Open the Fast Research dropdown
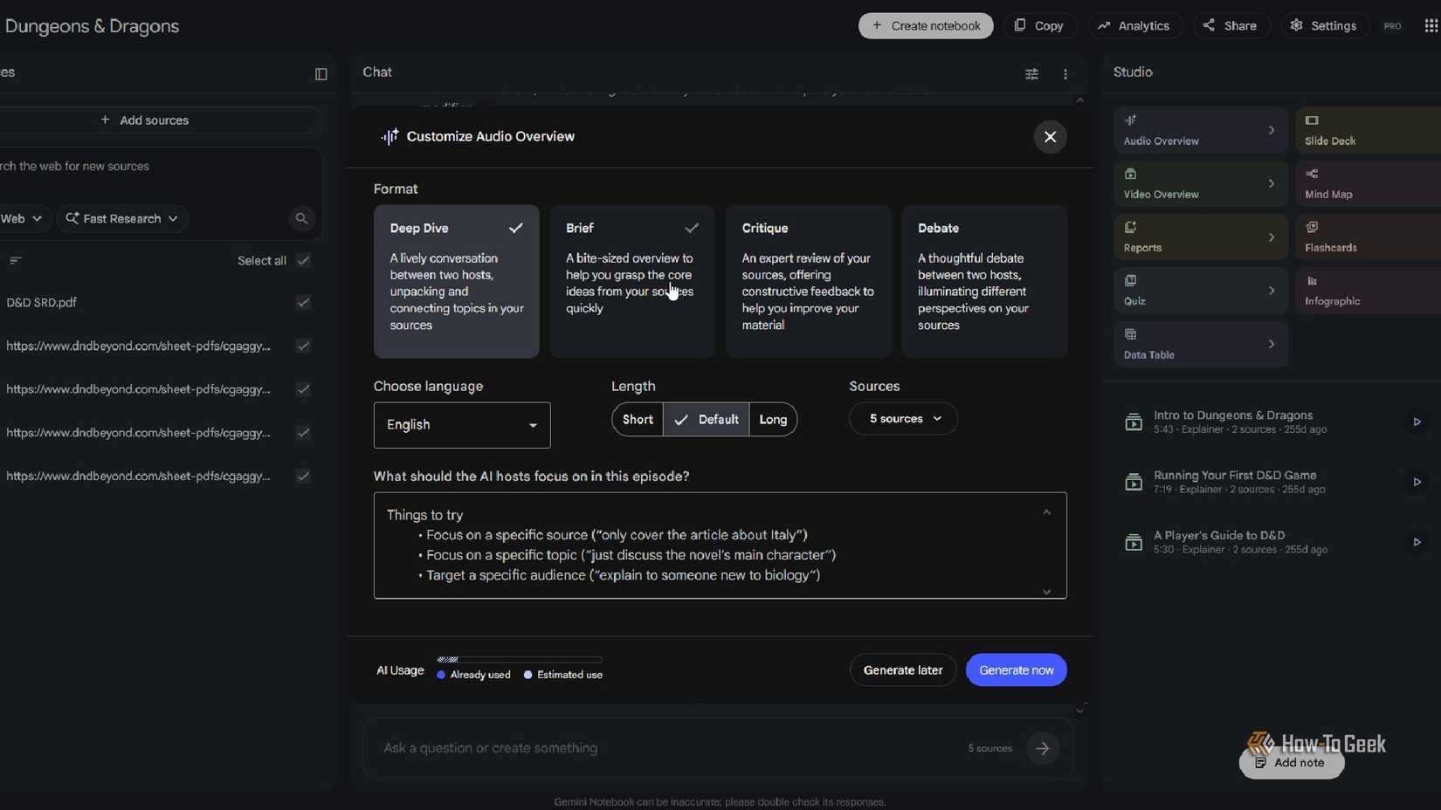Viewport: 1441px width, 810px height. click(122, 218)
